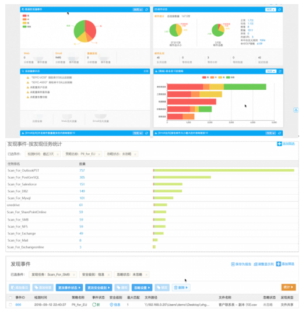Click the plus icon for 添加筛选 in 发现事件
This screenshot has width=302, height=313.
tap(278, 264)
